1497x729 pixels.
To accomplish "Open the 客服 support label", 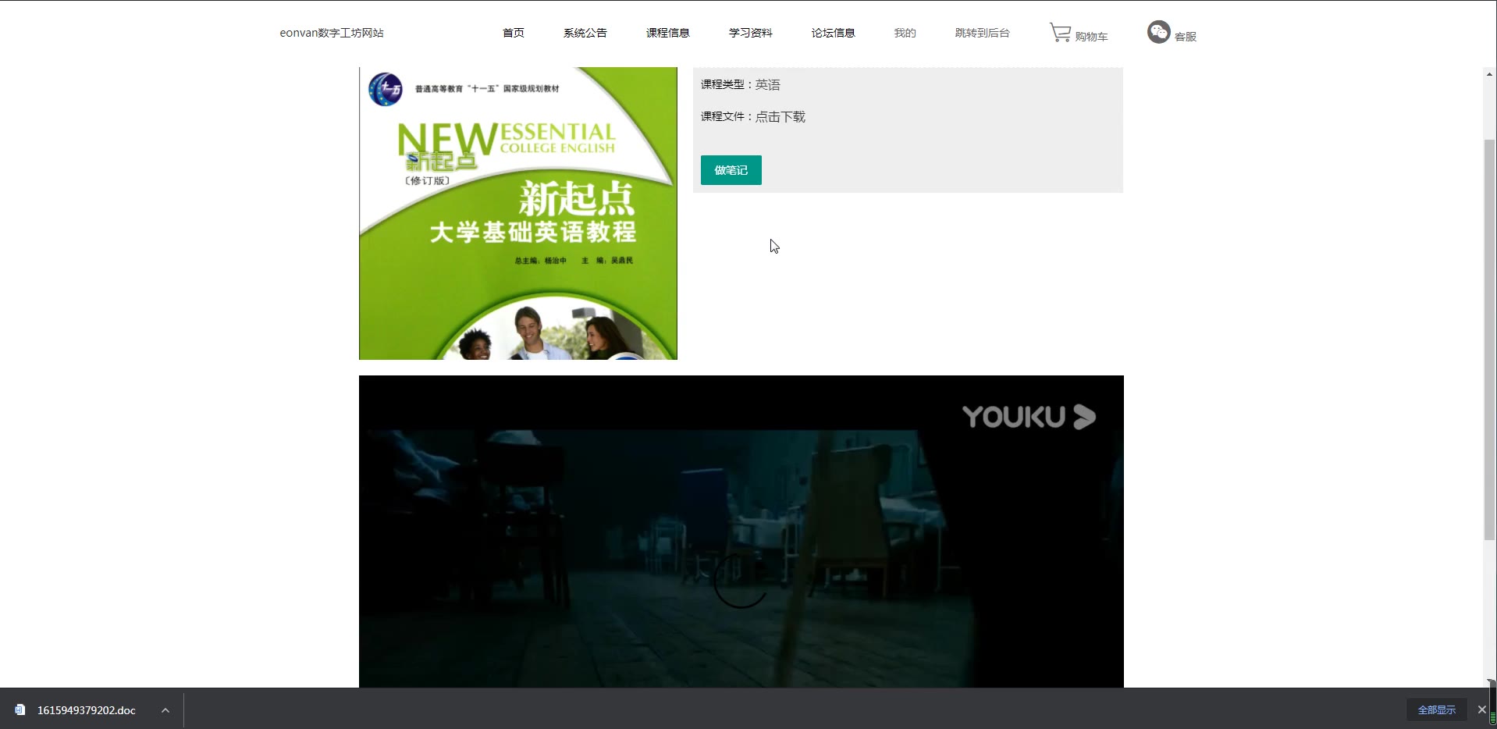I will (1186, 37).
